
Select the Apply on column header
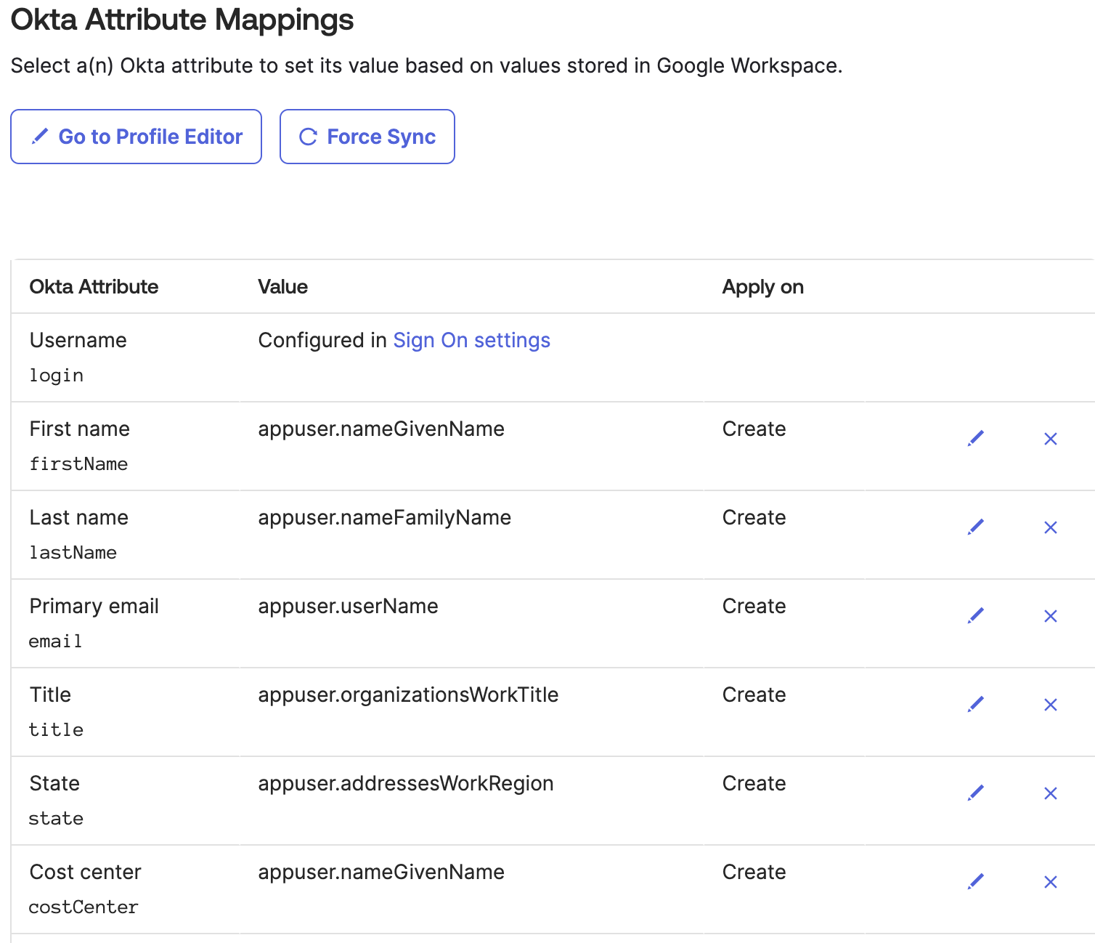point(762,286)
